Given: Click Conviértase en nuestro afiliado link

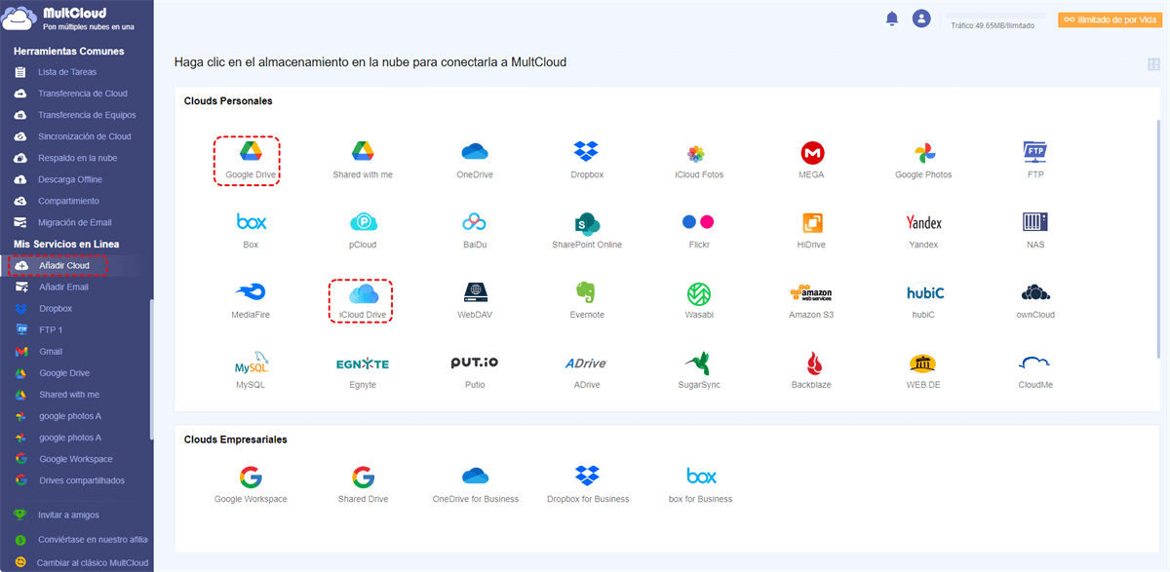Looking at the screenshot, I should coord(92,539).
